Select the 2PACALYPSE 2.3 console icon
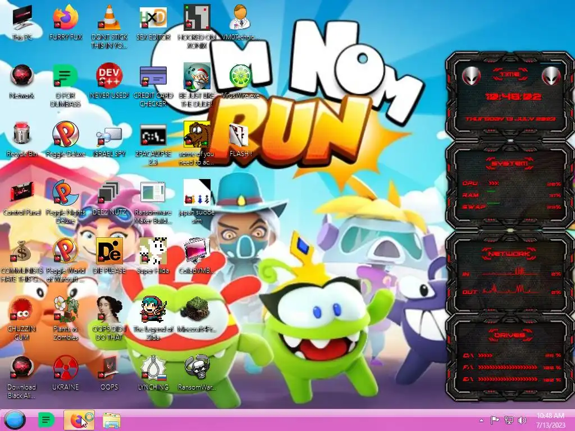Screen dimensions: 575x431 [153, 135]
